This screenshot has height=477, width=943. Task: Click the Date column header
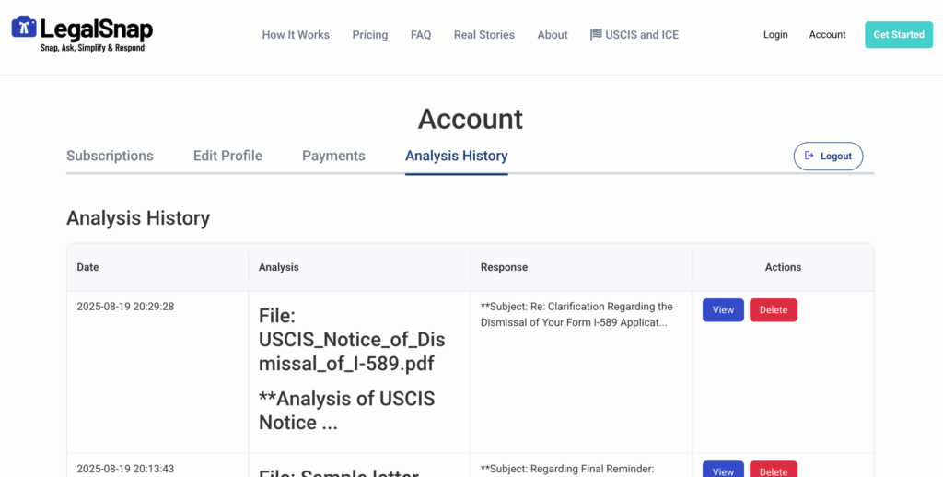(87, 267)
